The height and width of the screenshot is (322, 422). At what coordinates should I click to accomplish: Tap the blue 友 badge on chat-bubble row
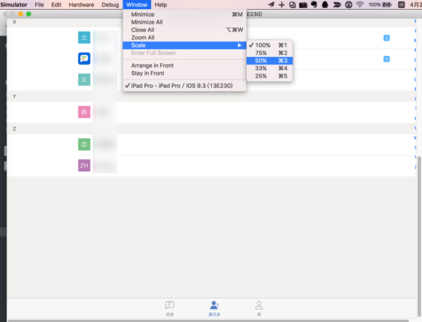pyautogui.click(x=386, y=59)
